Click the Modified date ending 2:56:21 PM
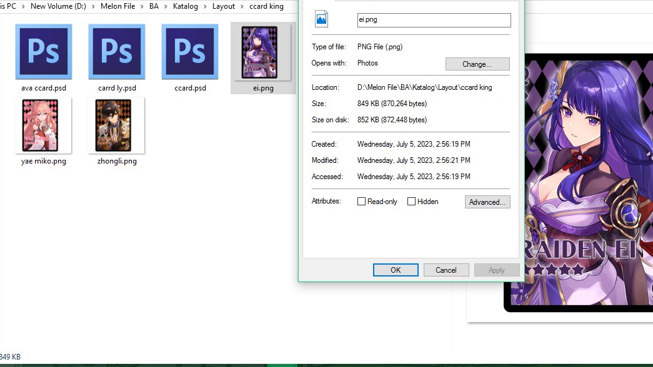Viewport: 653px width, 367px height. pos(414,160)
